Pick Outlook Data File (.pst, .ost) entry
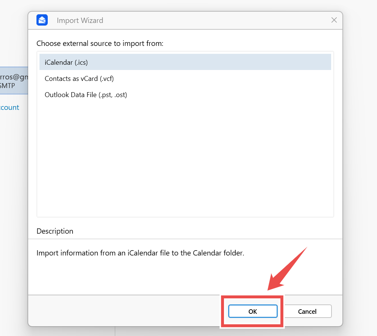Viewport: 377px width, 336px height. coord(86,95)
